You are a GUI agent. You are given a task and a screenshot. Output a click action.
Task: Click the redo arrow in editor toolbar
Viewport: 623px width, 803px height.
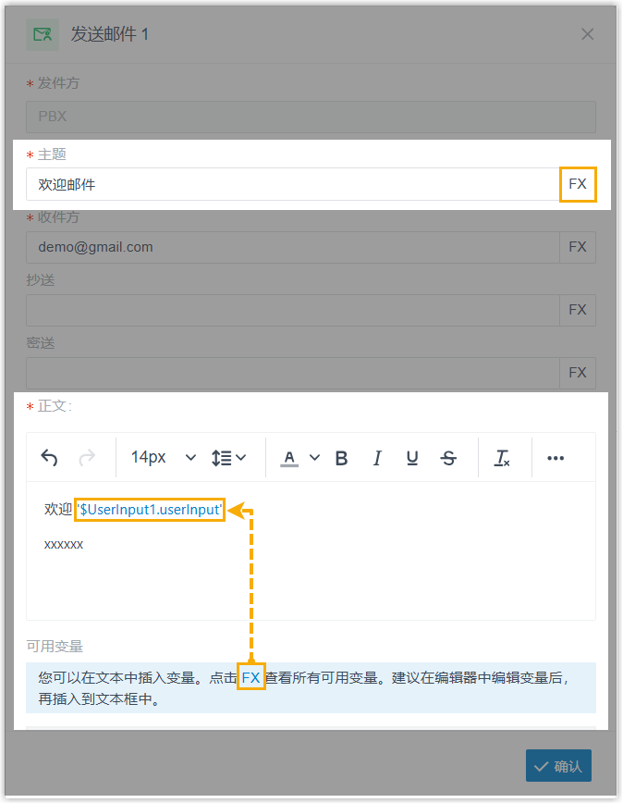point(87,458)
